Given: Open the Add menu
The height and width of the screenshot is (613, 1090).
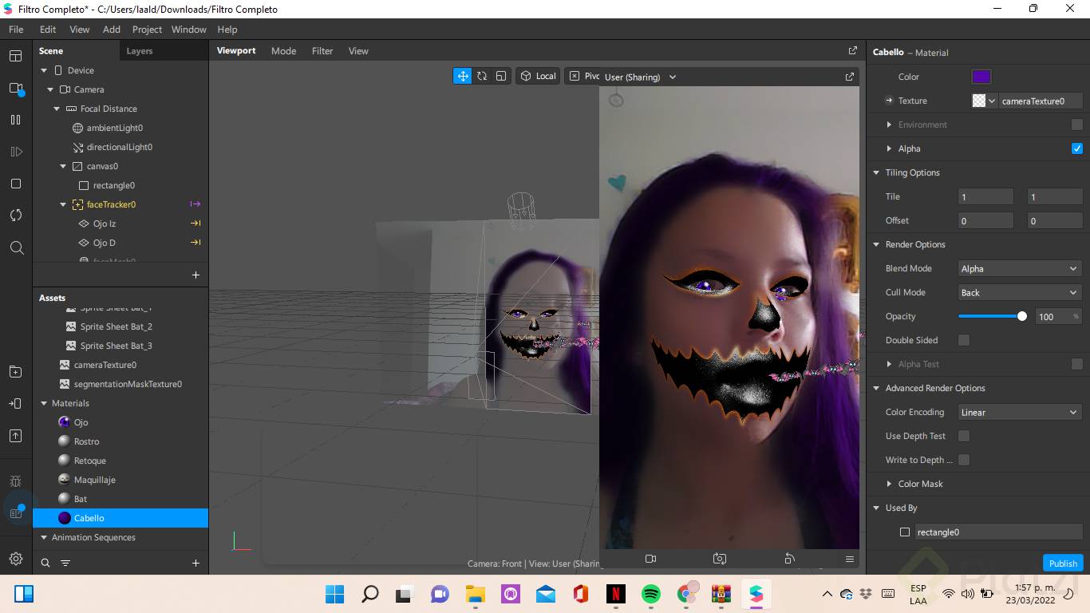Looking at the screenshot, I should tap(112, 30).
